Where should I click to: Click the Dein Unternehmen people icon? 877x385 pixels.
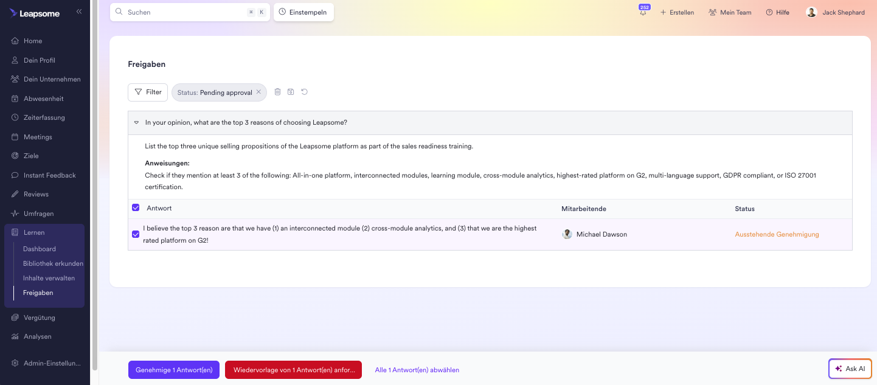click(x=15, y=79)
